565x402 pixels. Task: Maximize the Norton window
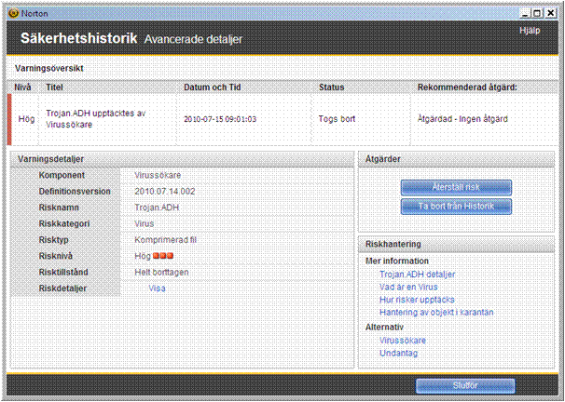pyautogui.click(x=537, y=14)
